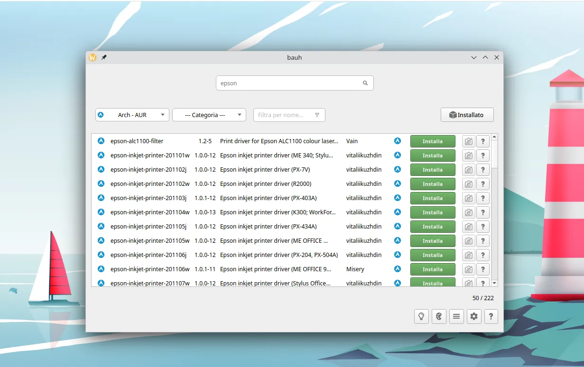Click the name filter funnel icon
Viewport: 584px width, 367px height.
tap(317, 115)
